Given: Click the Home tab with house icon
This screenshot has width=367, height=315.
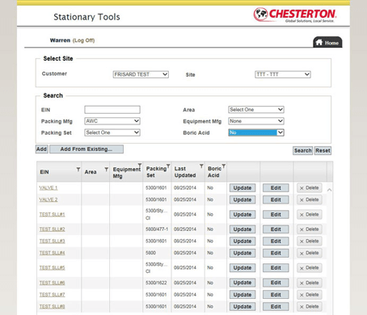Looking at the screenshot, I should (327, 42).
